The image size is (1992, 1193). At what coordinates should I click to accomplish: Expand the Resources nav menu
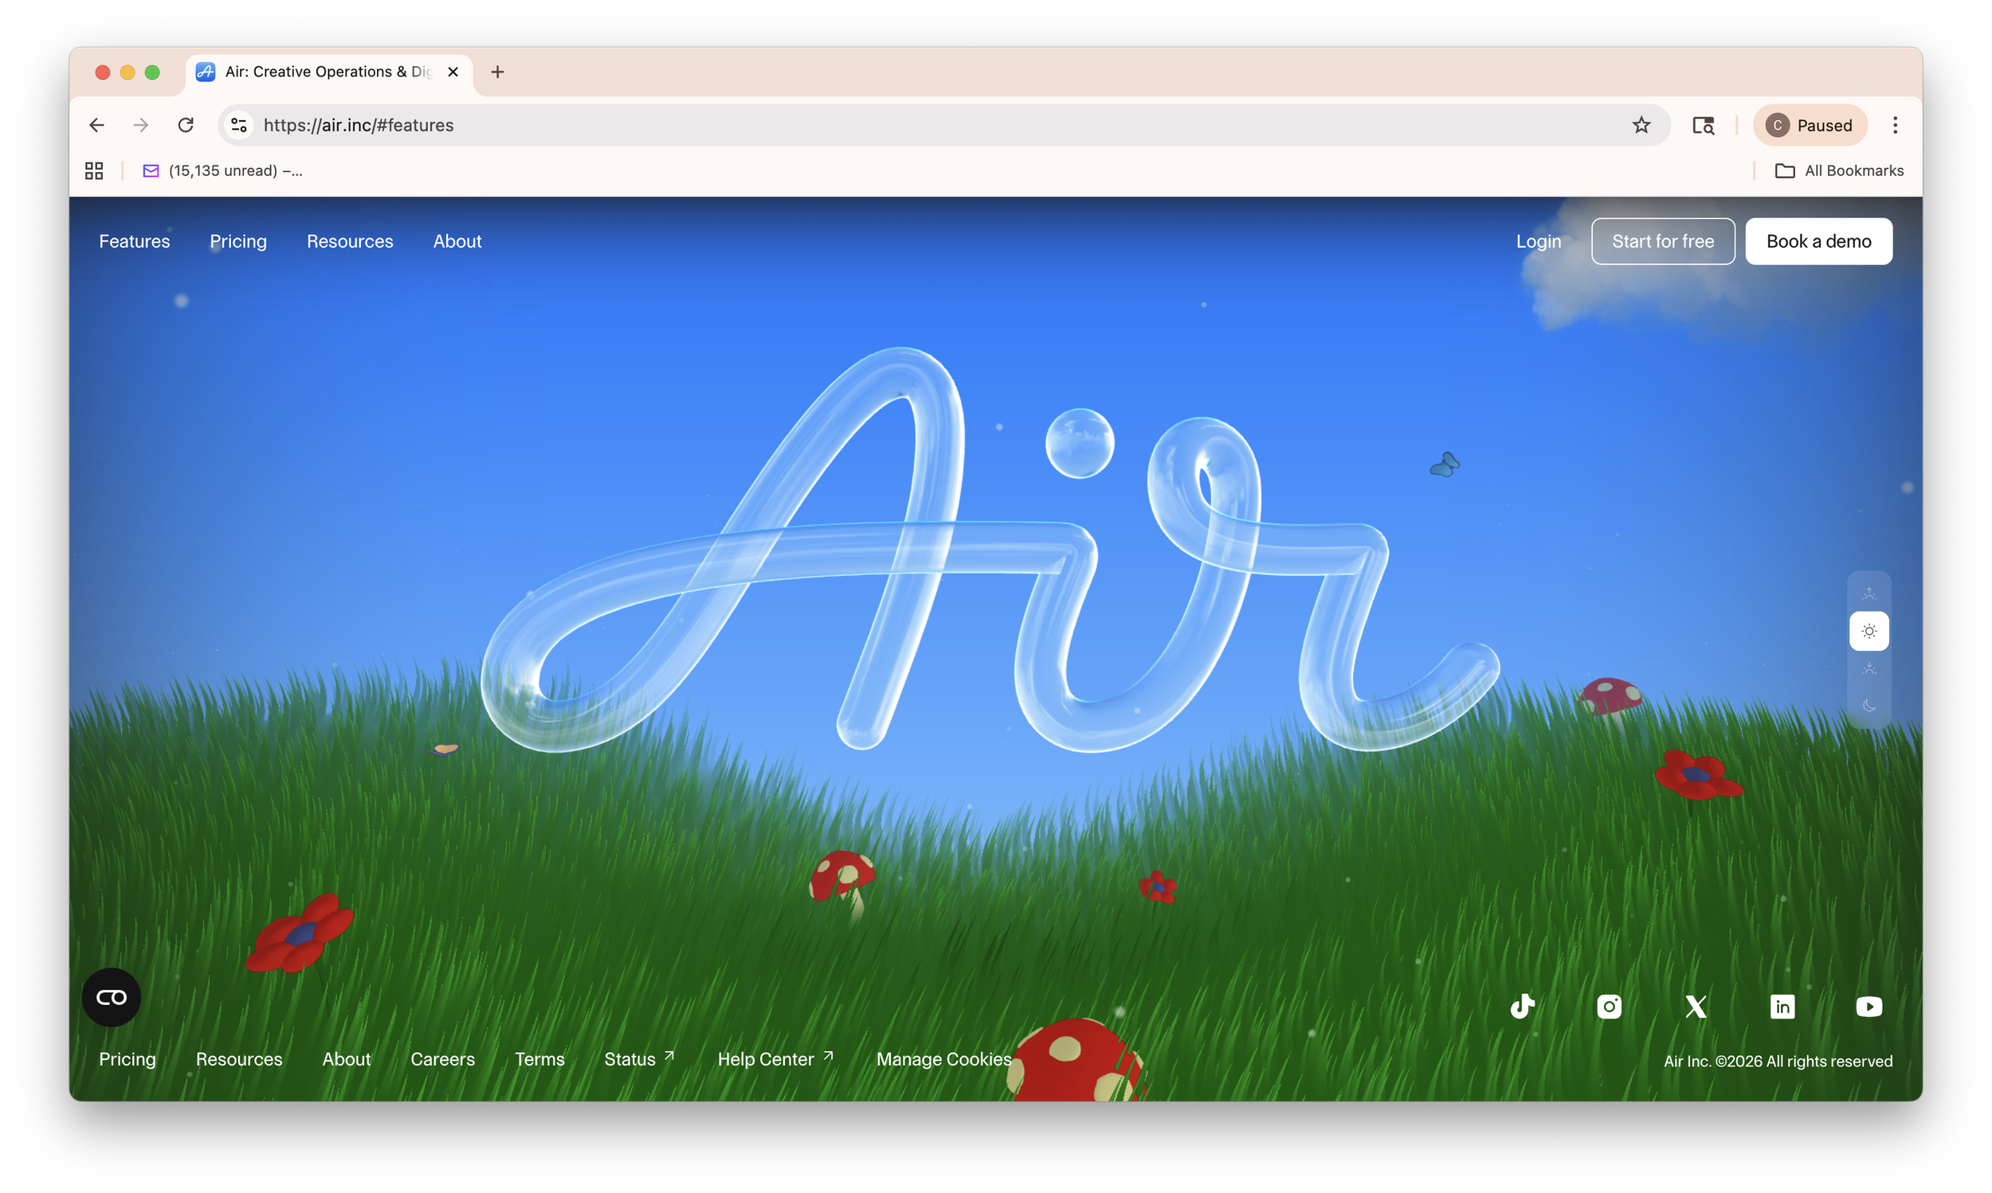coord(350,241)
